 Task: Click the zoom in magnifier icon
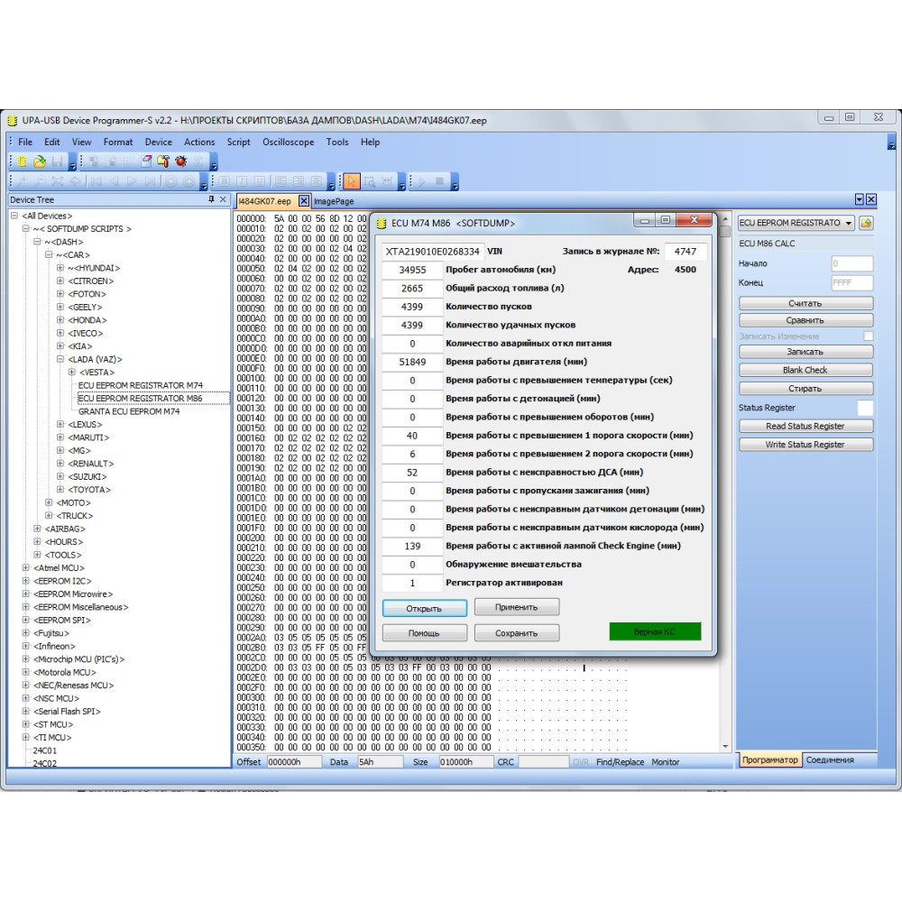click(x=22, y=181)
